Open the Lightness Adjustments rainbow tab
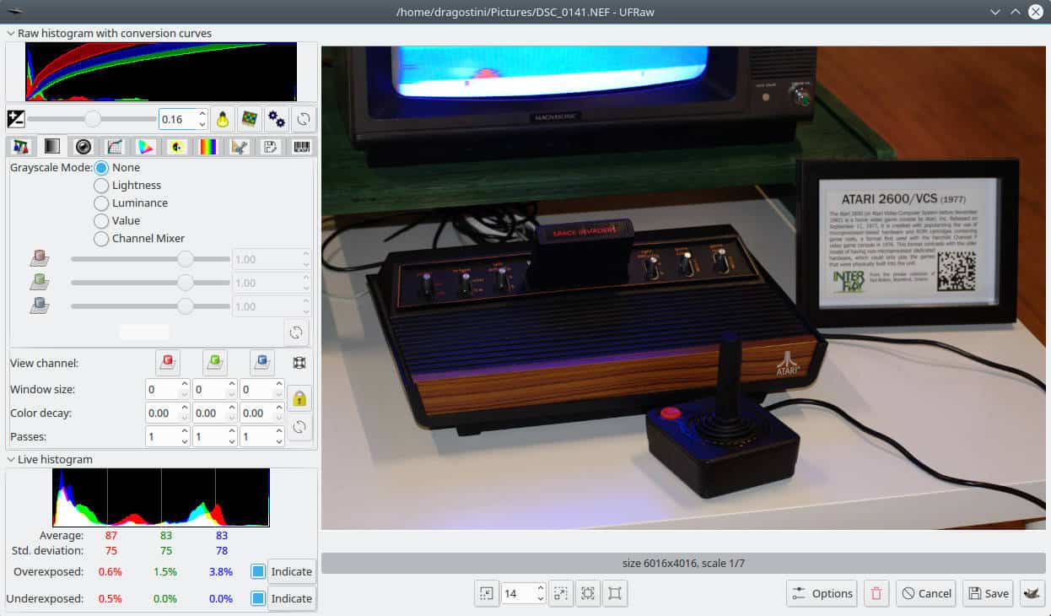 (208, 147)
